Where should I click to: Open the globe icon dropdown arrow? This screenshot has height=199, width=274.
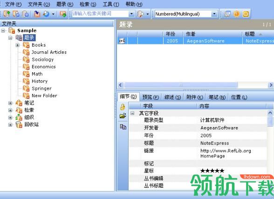click(53, 14)
